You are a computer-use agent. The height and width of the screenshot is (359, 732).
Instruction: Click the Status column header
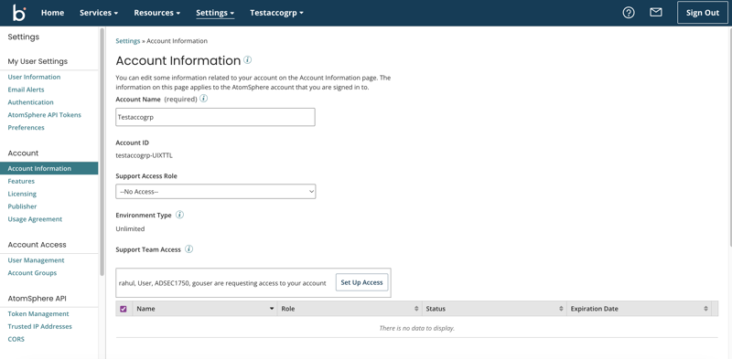click(494, 309)
